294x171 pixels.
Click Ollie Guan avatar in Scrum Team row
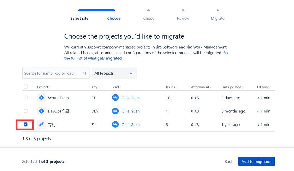click(x=115, y=98)
